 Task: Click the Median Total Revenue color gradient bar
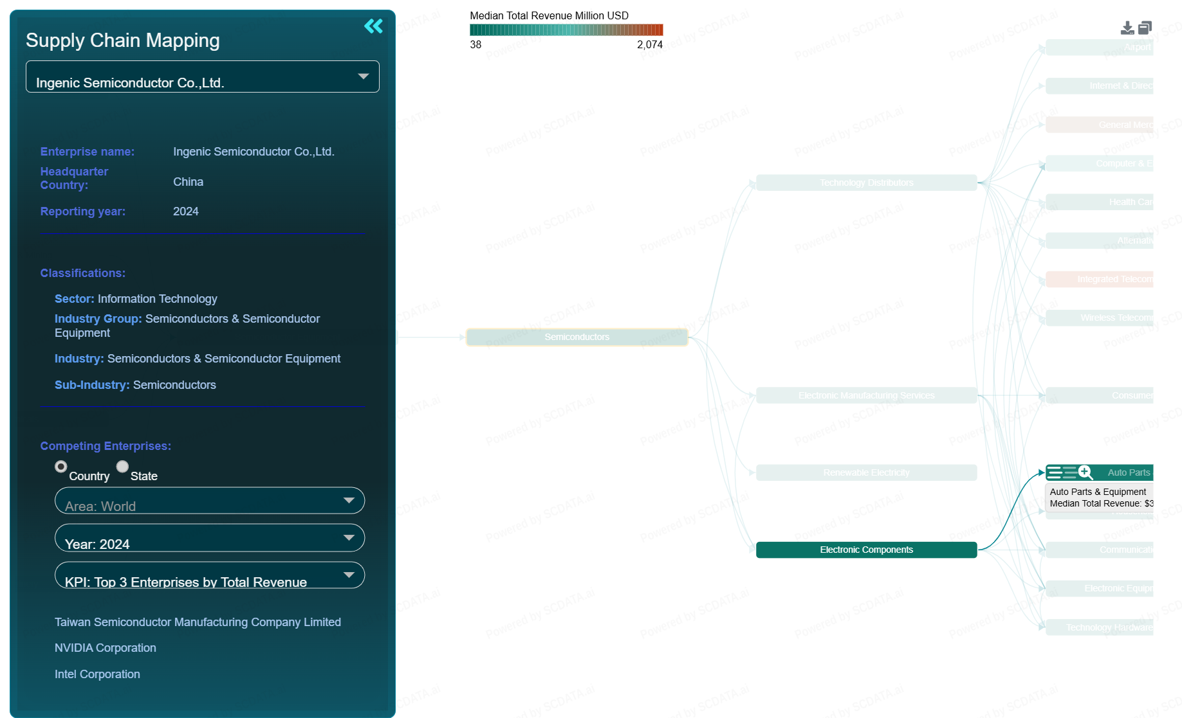coord(566,30)
